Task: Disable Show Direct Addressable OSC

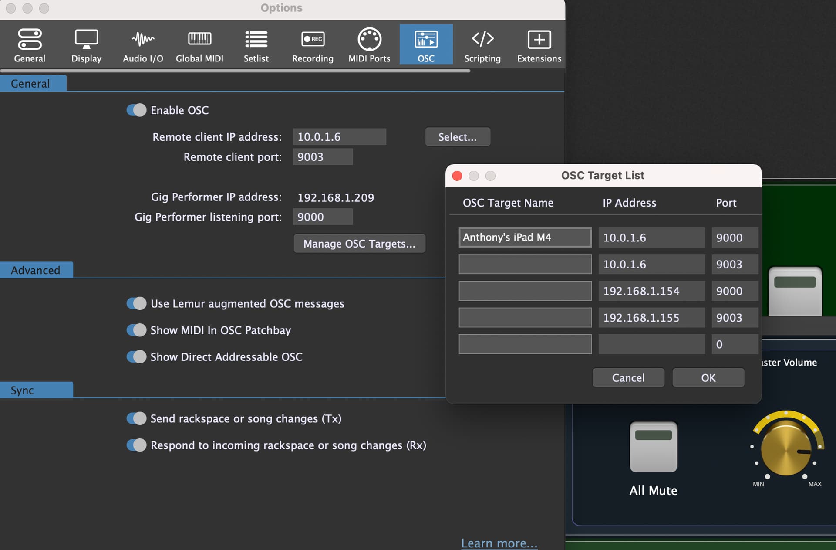Action: coord(136,357)
